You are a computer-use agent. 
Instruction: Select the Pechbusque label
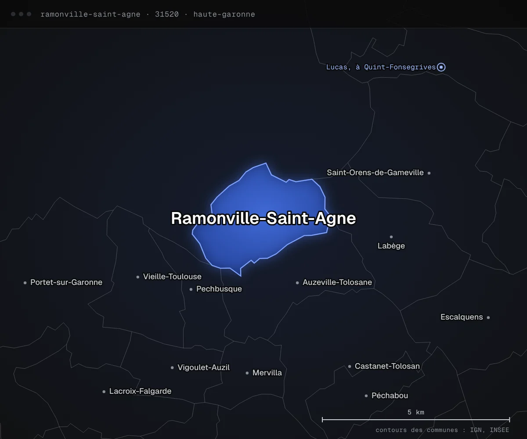[219, 289]
